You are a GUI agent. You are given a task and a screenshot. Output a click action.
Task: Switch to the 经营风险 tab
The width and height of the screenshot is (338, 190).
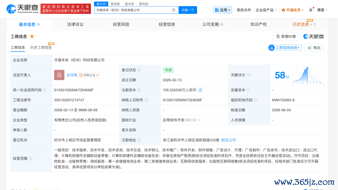121,24
